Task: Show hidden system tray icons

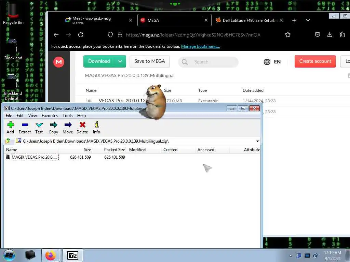Action: point(291,256)
